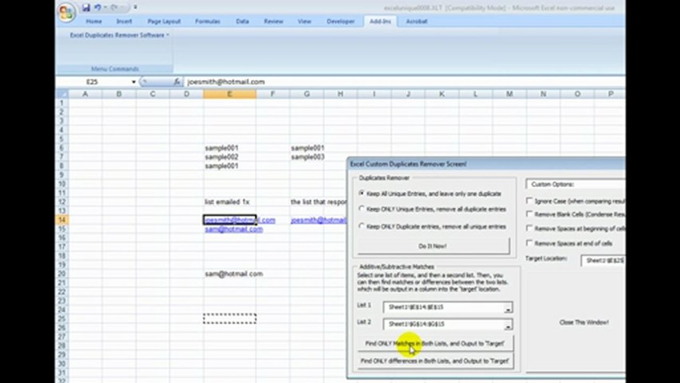Click the formula bar with joesmith@hotmail.com
680x383 pixels.
404,82
